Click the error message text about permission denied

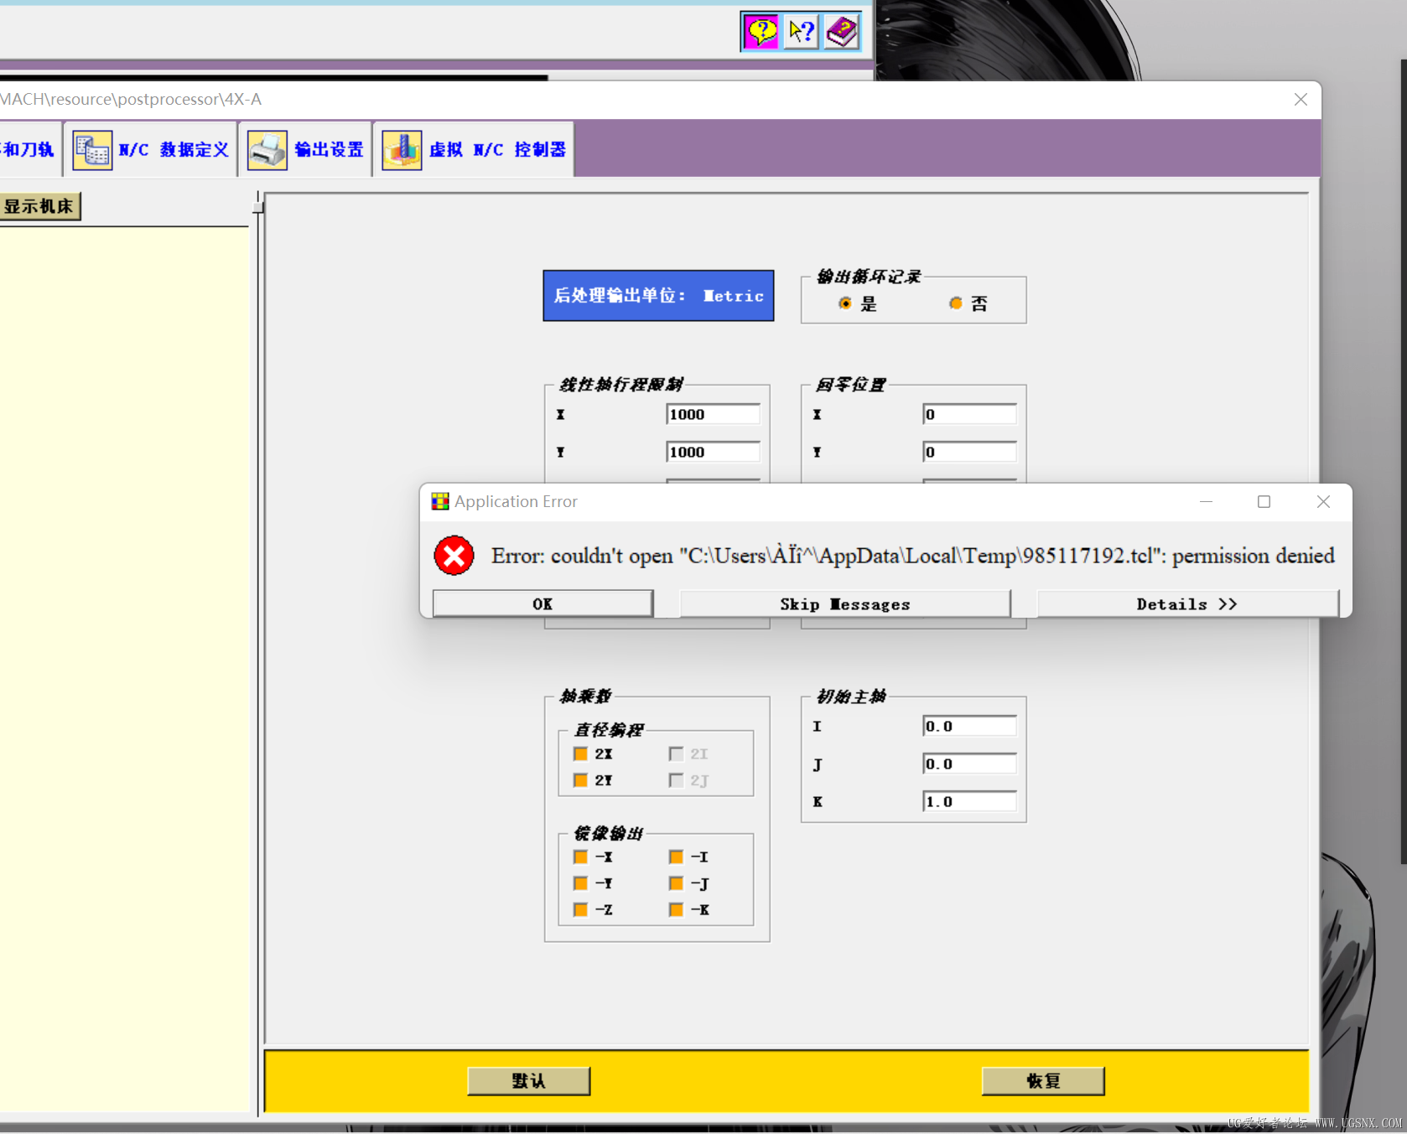pyautogui.click(x=913, y=556)
